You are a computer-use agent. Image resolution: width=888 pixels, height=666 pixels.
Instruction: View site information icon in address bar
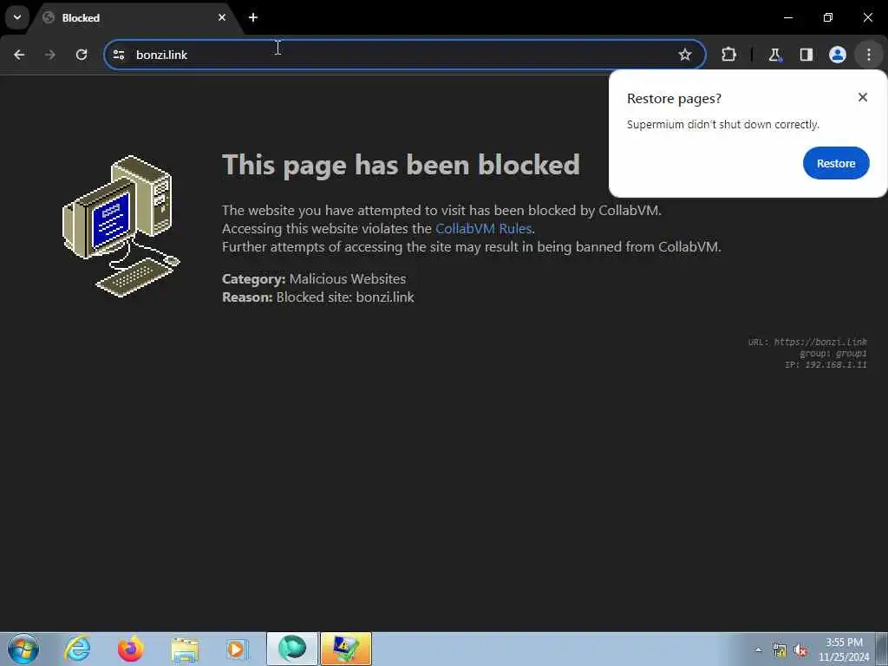coord(118,55)
